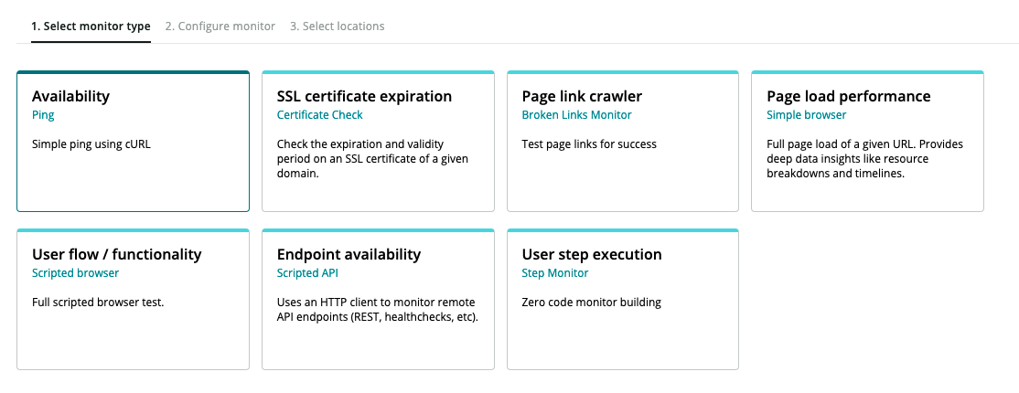Viewport: 1019px width, 393px height.
Task: Click the Select monitor type tab
Action: [91, 27]
